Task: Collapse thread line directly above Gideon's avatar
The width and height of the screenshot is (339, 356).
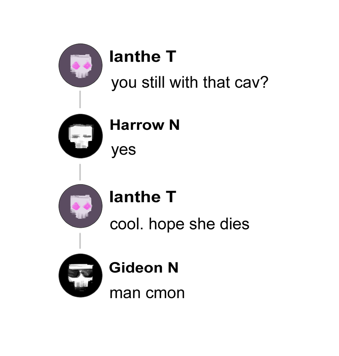Action: tap(80, 241)
